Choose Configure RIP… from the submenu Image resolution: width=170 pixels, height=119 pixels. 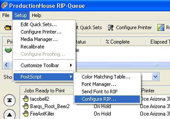pos(107,99)
